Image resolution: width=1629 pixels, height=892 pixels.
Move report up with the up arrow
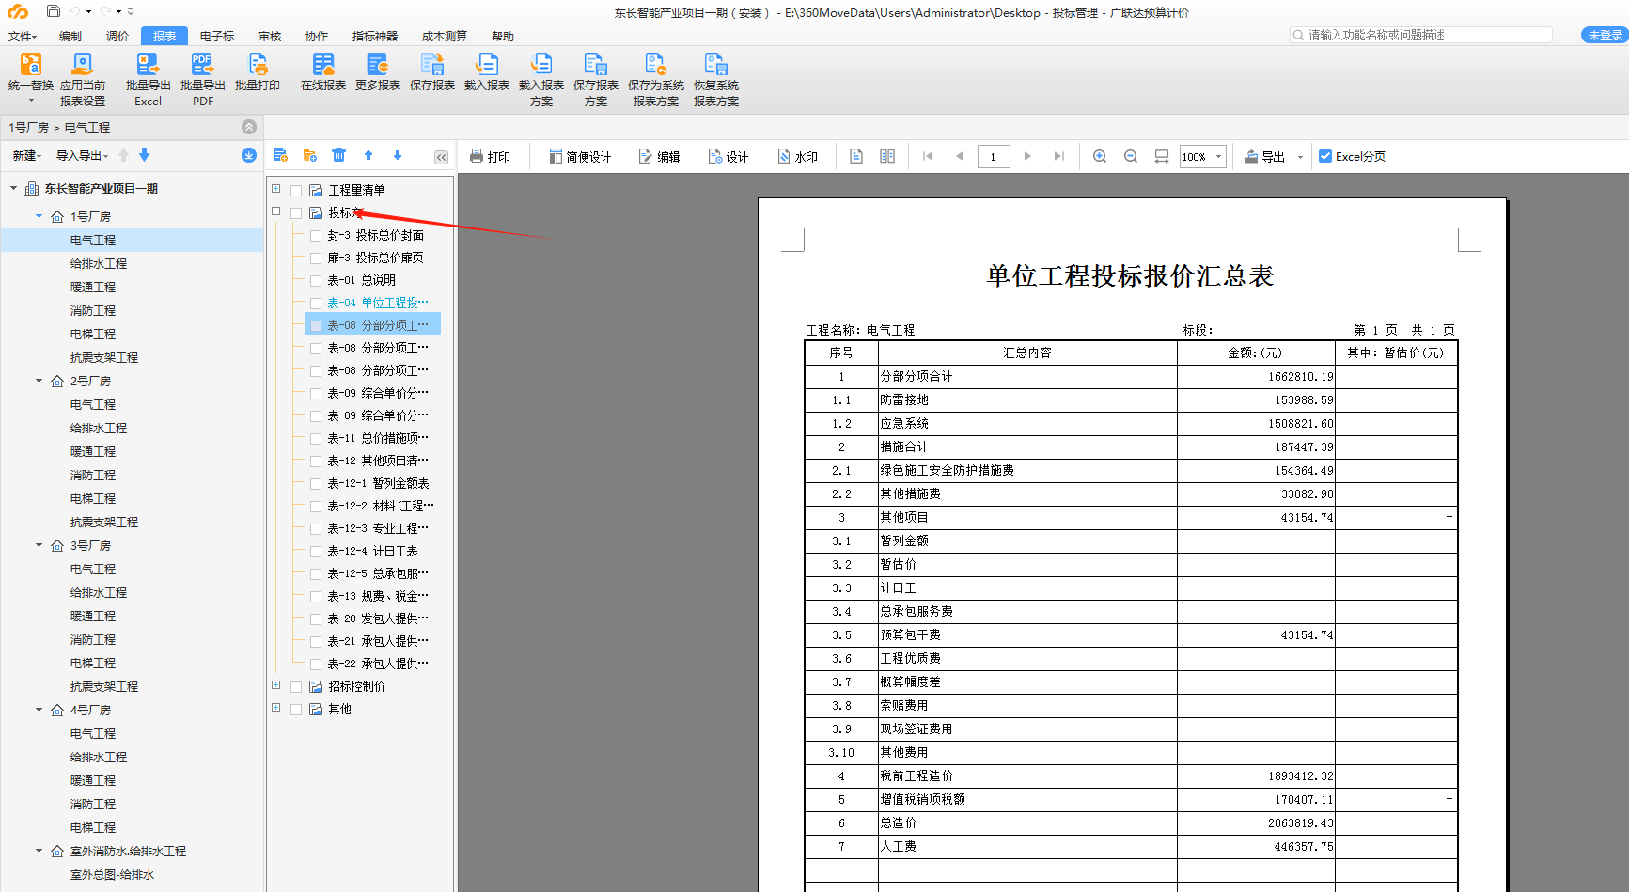[368, 155]
